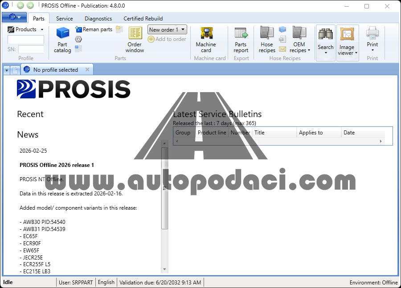This screenshot has width=401, height=288.
Task: Click the ECR255F L5 news line
Action: coord(35,264)
